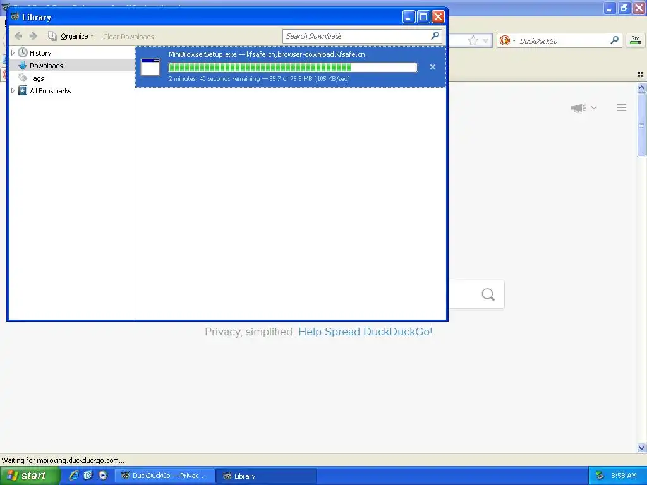Screen dimensions: 647x485
Task: Click the MiniBrowserSetup.exe file icon
Action: [150, 67]
